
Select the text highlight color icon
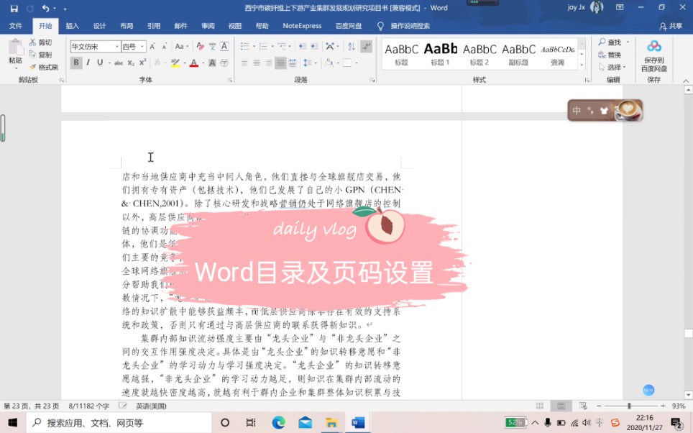(x=175, y=63)
